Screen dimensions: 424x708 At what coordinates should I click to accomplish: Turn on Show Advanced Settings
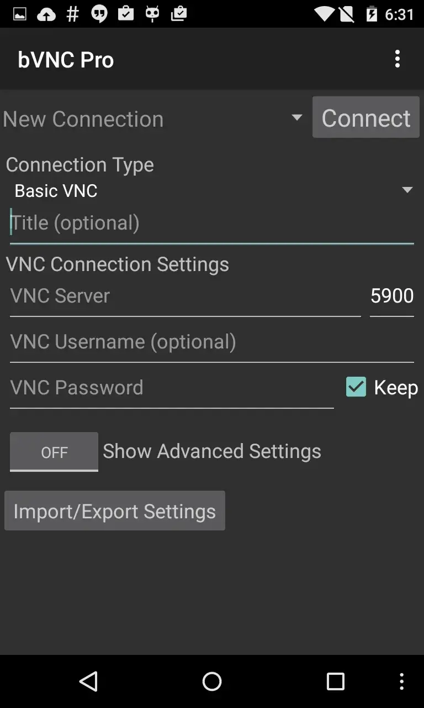[x=54, y=452]
